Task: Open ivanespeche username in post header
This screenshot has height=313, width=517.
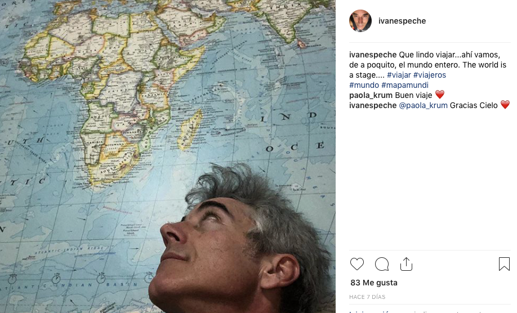Action: tap(402, 21)
